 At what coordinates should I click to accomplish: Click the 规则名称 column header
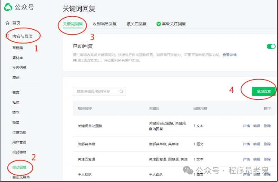point(85,108)
